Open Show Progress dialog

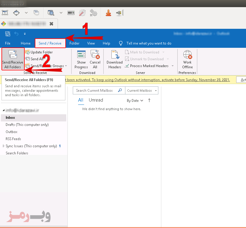pyautogui.click(x=81, y=59)
